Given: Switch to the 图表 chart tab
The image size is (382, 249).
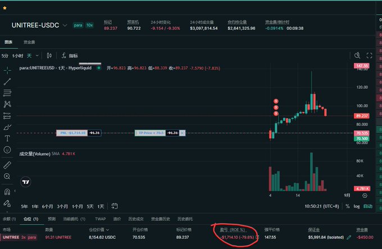Looking at the screenshot, I should pyautogui.click(x=8, y=42).
